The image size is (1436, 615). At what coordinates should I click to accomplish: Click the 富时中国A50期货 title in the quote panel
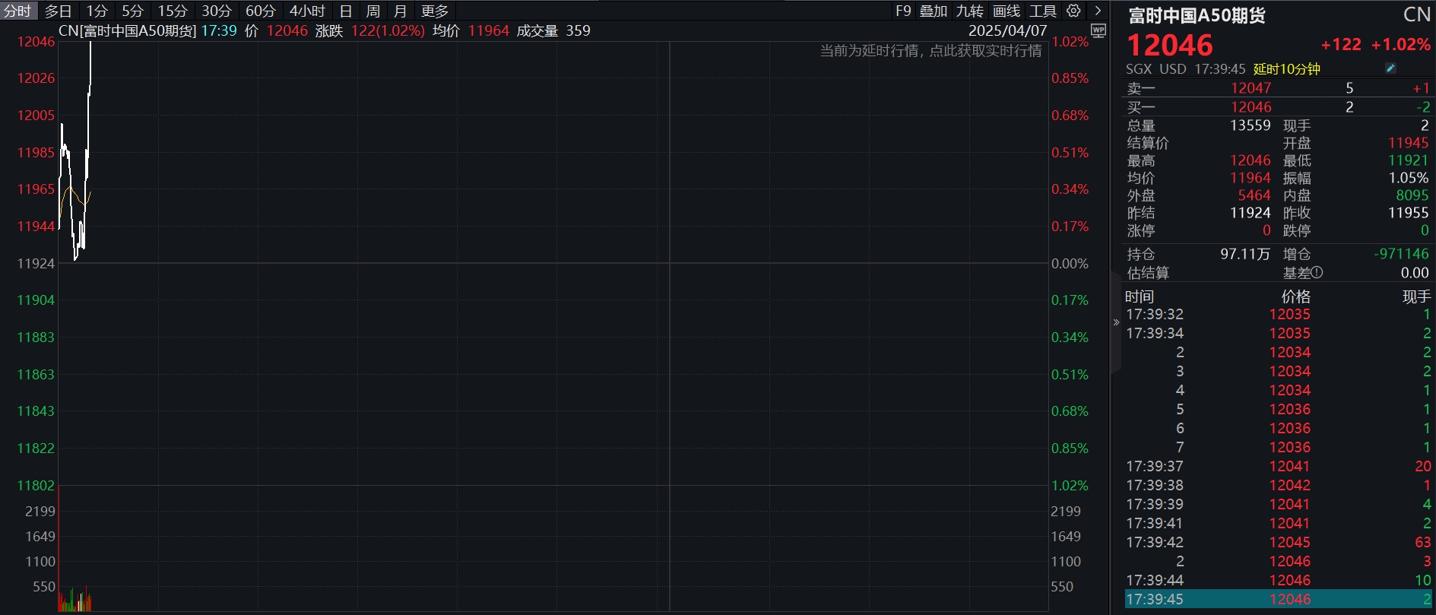1197,15
